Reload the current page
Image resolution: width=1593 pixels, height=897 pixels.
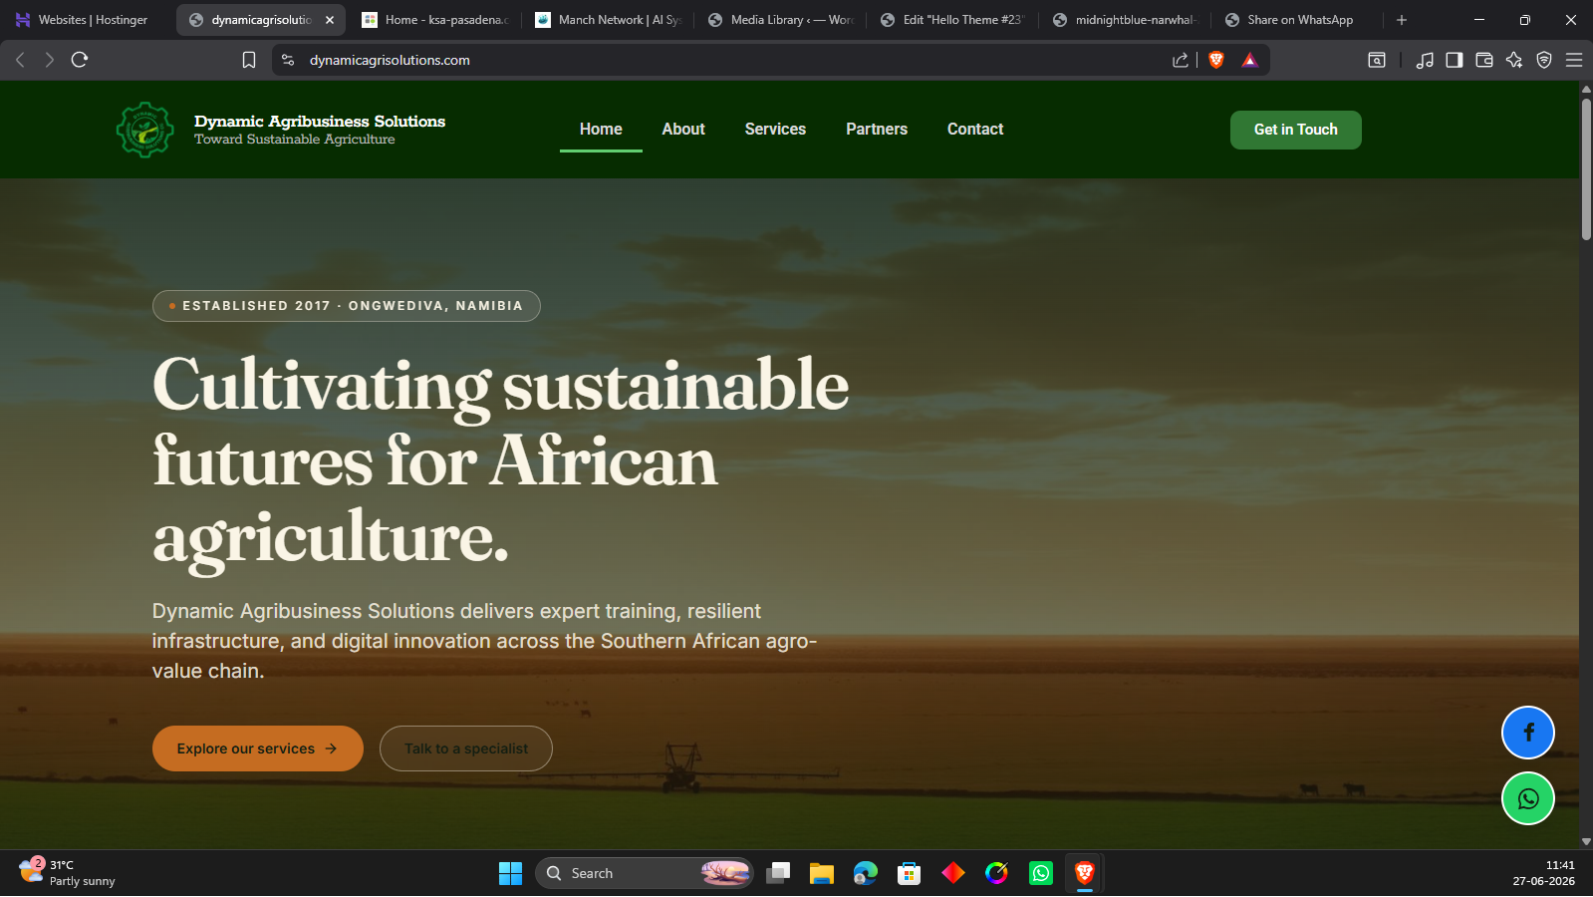80,60
